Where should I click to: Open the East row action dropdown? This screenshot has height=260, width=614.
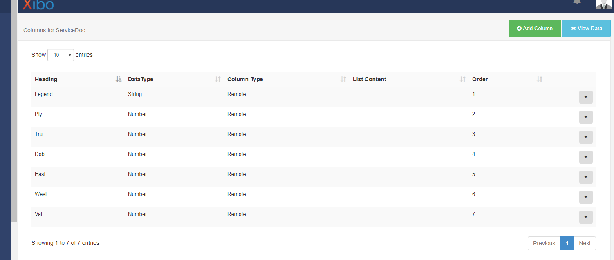point(586,177)
